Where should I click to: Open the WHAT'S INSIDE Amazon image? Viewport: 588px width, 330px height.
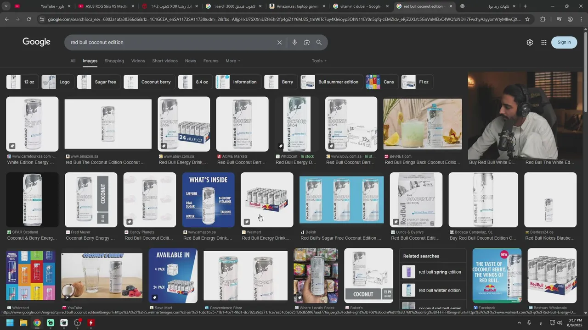pos(208,200)
